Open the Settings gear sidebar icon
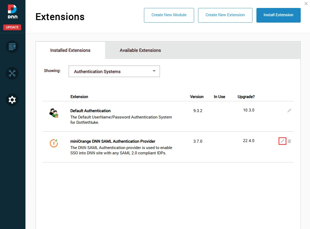310x229 pixels. tap(12, 100)
